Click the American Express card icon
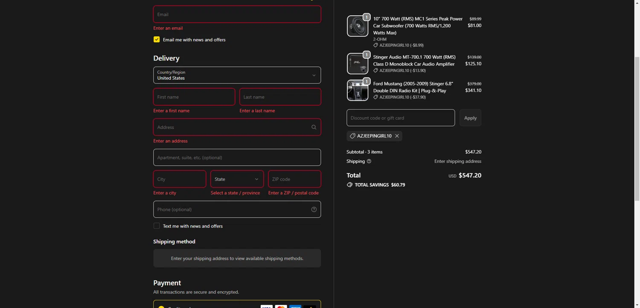The width and height of the screenshot is (640, 308). pos(295,306)
